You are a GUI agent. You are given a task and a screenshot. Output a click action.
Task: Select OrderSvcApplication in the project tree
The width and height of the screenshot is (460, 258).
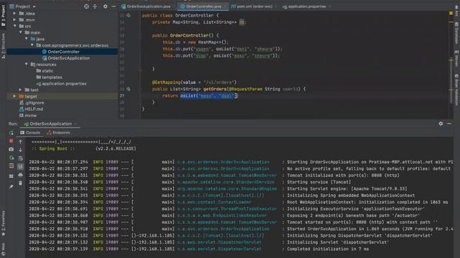pos(69,58)
